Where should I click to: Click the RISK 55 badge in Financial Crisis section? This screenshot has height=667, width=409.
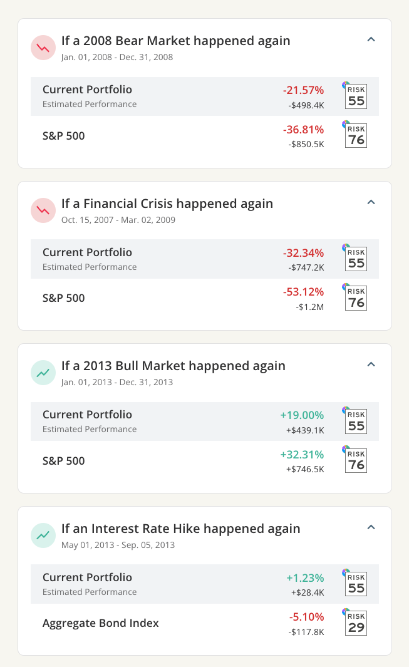point(355,259)
